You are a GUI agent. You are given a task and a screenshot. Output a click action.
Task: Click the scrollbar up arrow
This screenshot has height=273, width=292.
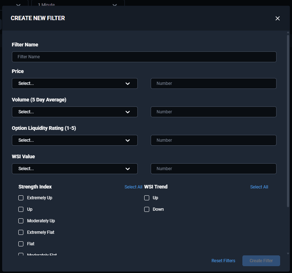pos(288,33)
